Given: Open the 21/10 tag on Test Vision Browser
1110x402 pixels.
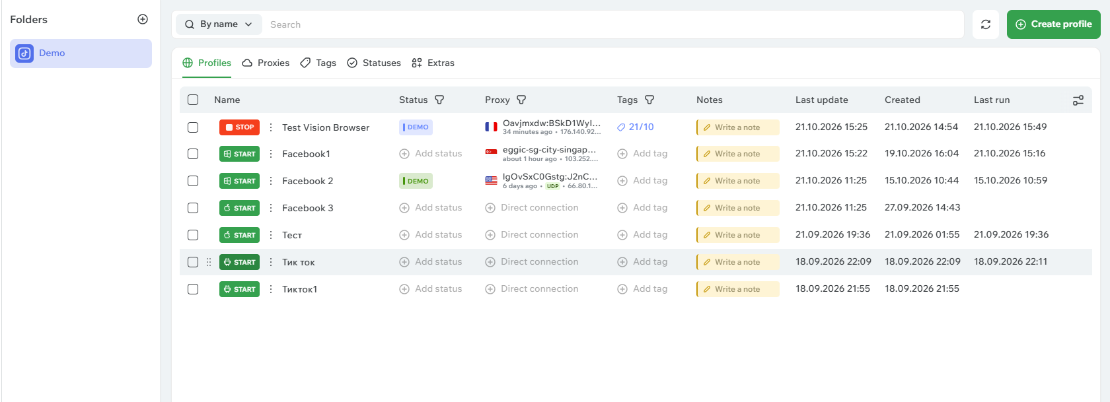Looking at the screenshot, I should click(x=636, y=127).
